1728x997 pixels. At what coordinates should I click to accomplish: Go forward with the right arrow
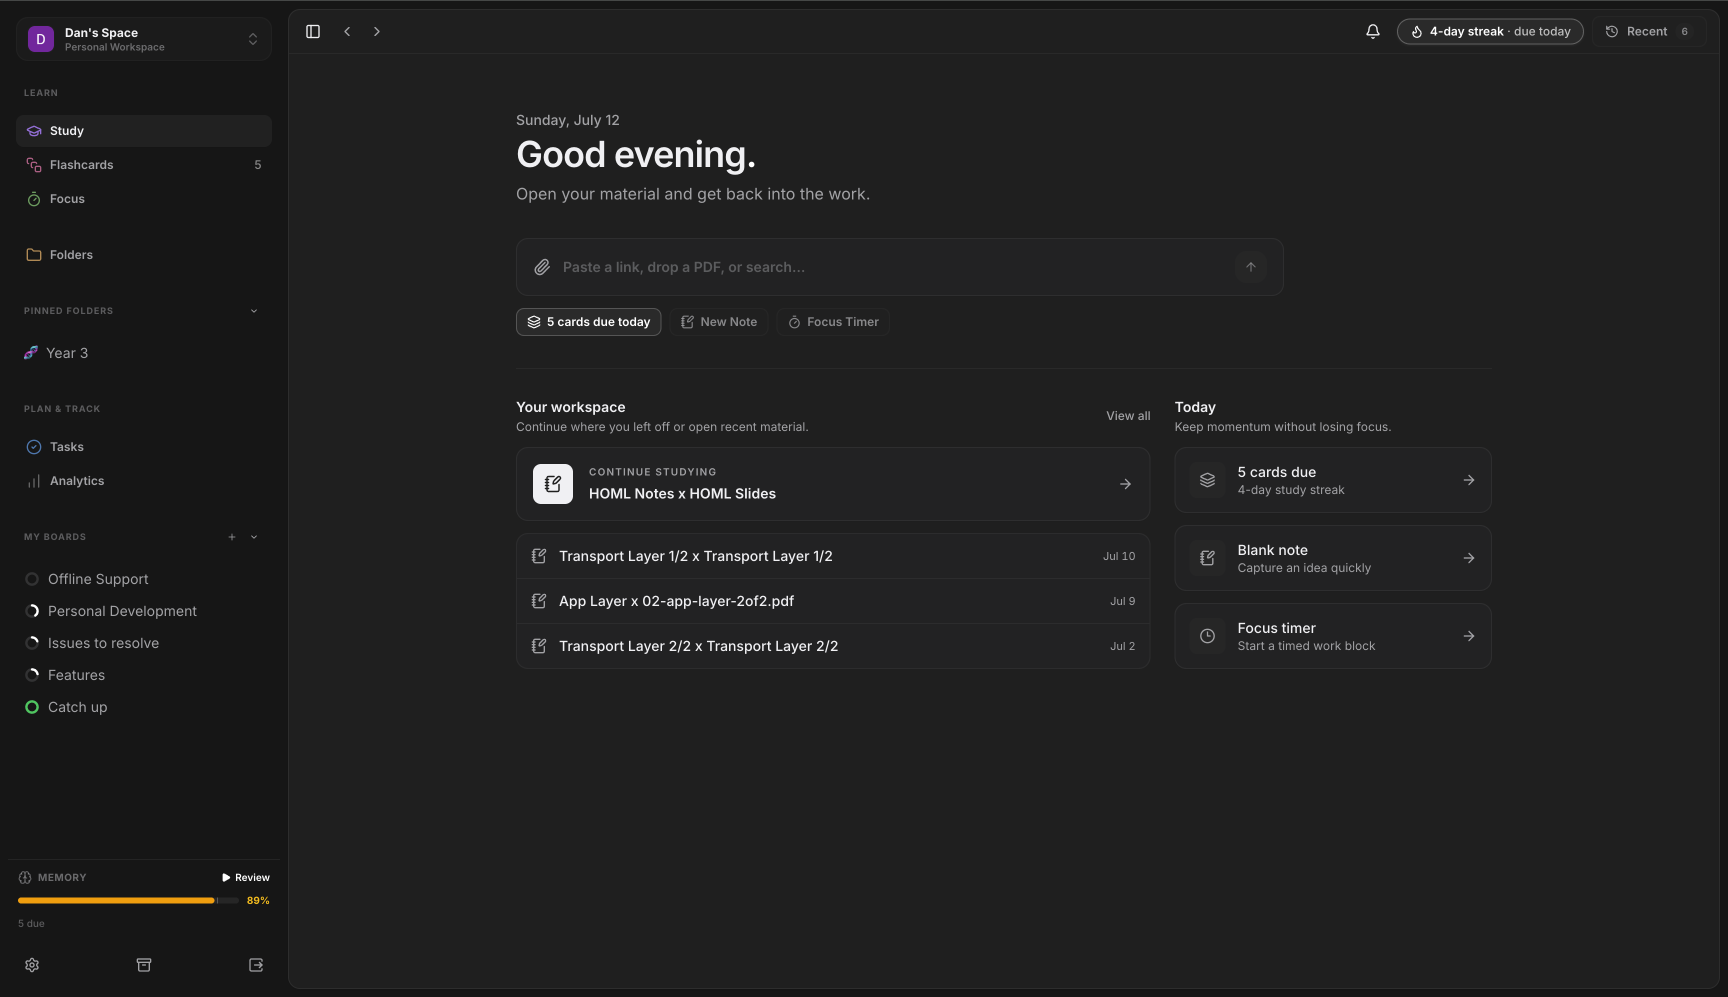(x=376, y=31)
